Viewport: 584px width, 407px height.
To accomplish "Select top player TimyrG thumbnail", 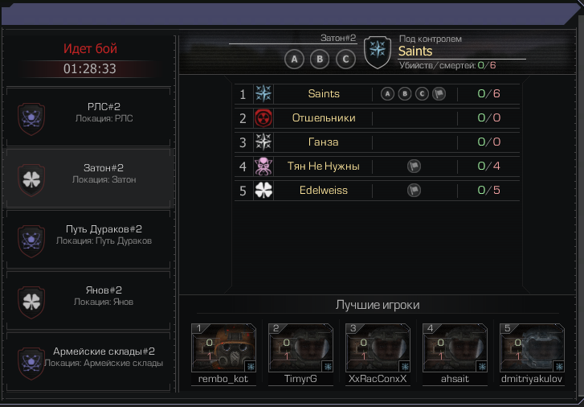I will [x=300, y=347].
